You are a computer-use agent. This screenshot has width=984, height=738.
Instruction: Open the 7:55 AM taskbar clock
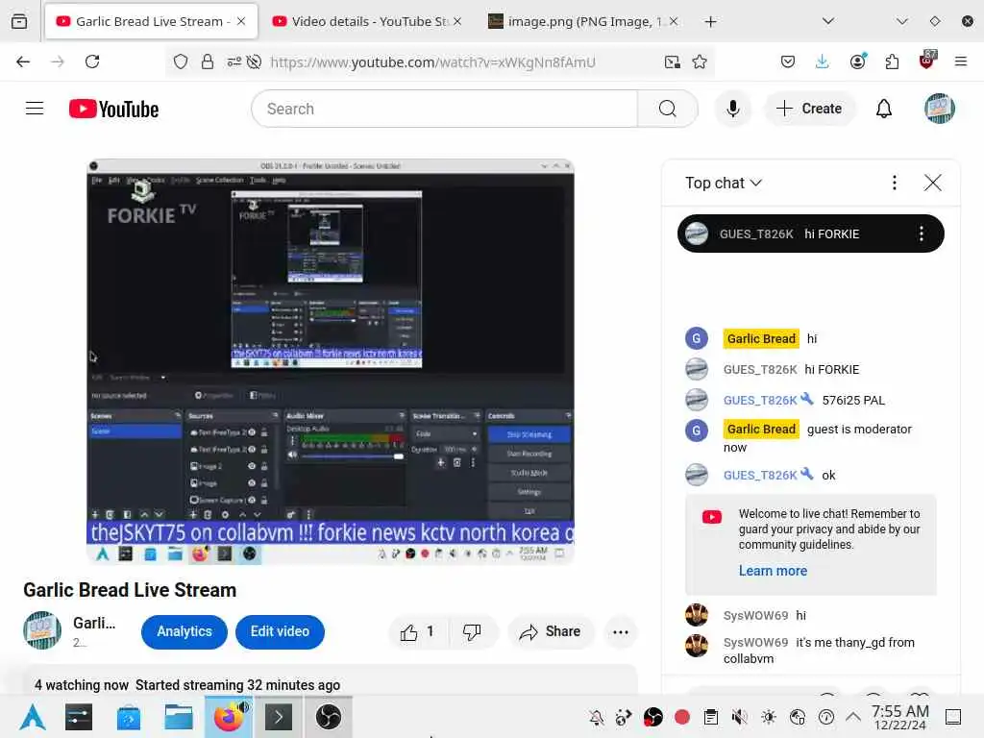click(x=899, y=717)
